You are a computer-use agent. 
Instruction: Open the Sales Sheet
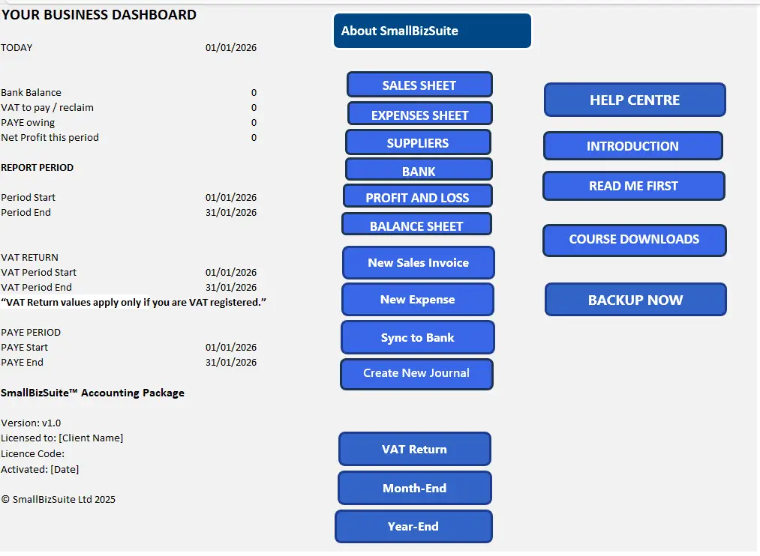tap(419, 85)
